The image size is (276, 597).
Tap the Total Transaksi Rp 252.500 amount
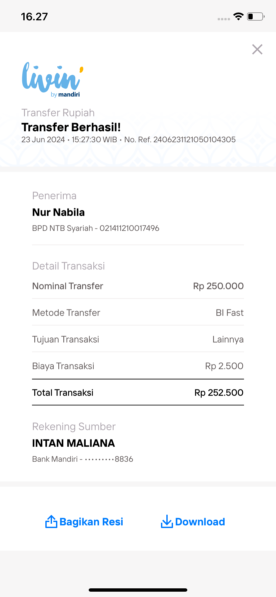[219, 392]
